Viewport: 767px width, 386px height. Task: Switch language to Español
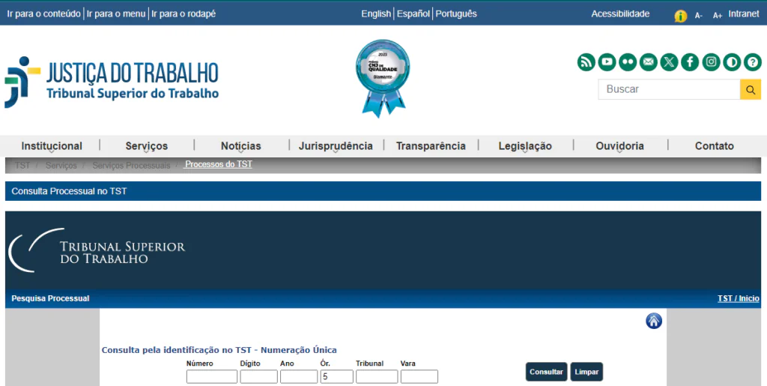[x=413, y=13]
